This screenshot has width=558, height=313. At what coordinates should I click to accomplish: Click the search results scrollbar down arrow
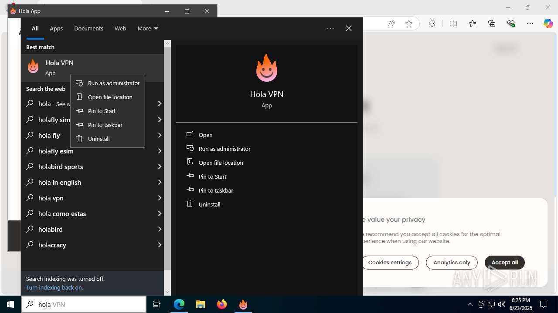click(x=167, y=292)
